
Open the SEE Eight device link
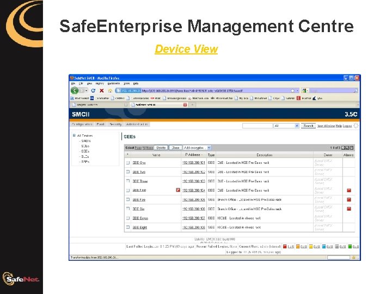pyautogui.click(x=140, y=227)
